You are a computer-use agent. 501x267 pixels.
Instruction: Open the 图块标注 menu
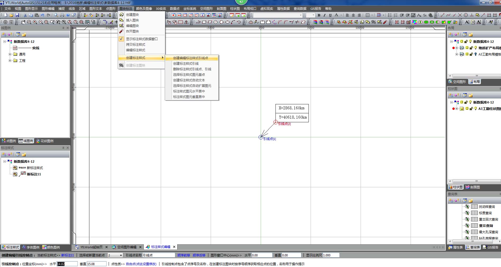[x=126, y=9]
